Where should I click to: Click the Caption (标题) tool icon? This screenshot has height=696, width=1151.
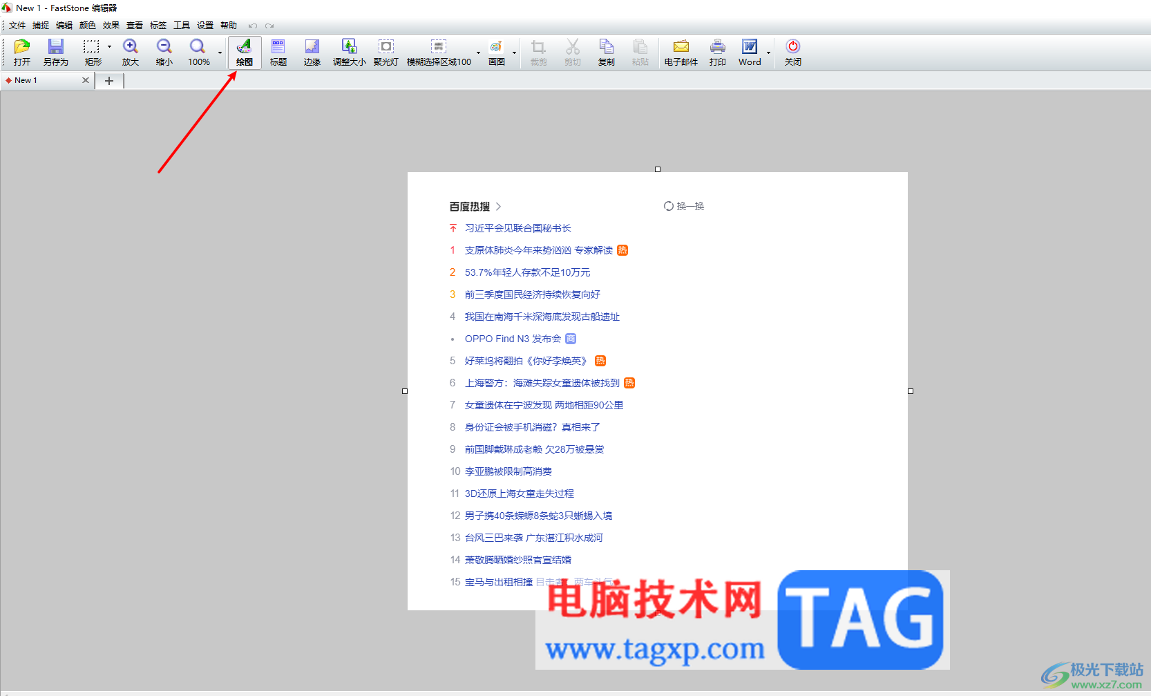pos(278,46)
